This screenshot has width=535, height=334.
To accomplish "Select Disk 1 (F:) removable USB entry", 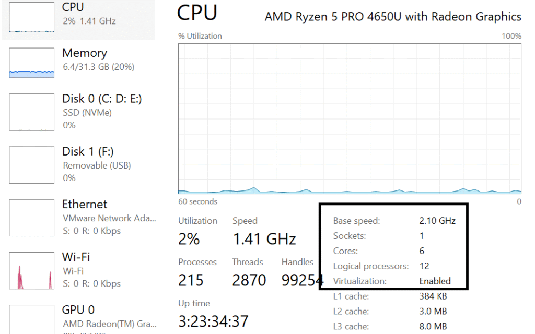I will tap(78, 164).
